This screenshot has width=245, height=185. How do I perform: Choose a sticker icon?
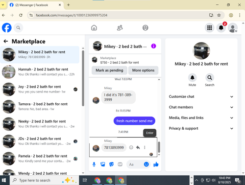click(x=111, y=164)
